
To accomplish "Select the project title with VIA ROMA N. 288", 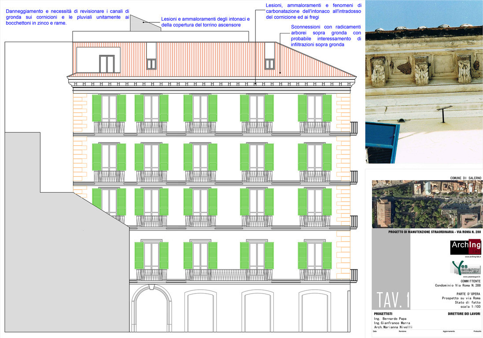I will (435, 232).
